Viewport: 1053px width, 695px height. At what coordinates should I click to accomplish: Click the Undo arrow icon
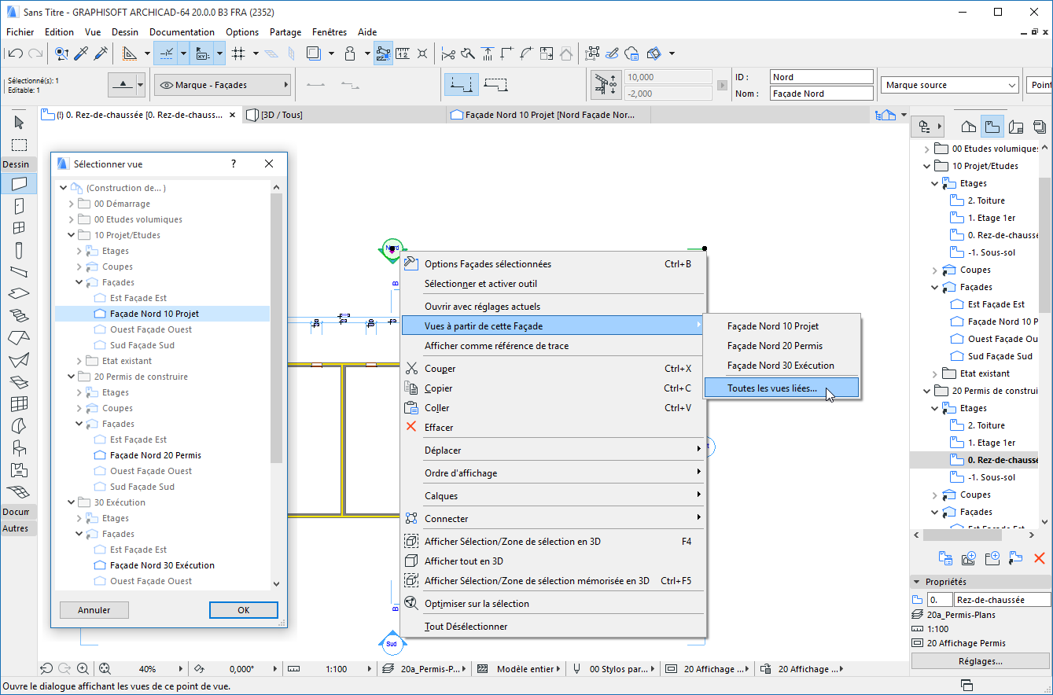[x=15, y=53]
